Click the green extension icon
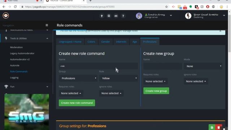The height and width of the screenshot is (130, 231). pyautogui.click(x=191, y=7)
